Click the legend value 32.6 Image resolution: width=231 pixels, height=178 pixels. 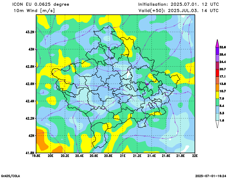tap(223, 47)
